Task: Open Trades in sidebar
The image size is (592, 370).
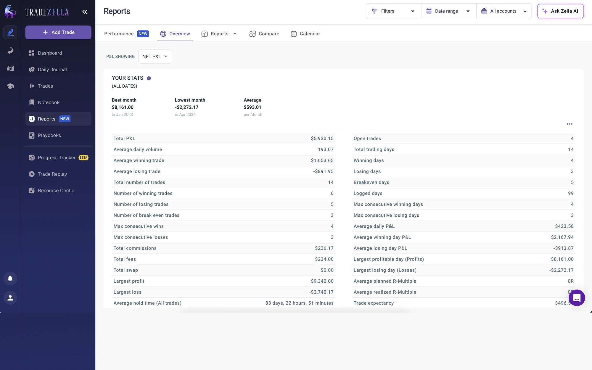Action: [58, 86]
